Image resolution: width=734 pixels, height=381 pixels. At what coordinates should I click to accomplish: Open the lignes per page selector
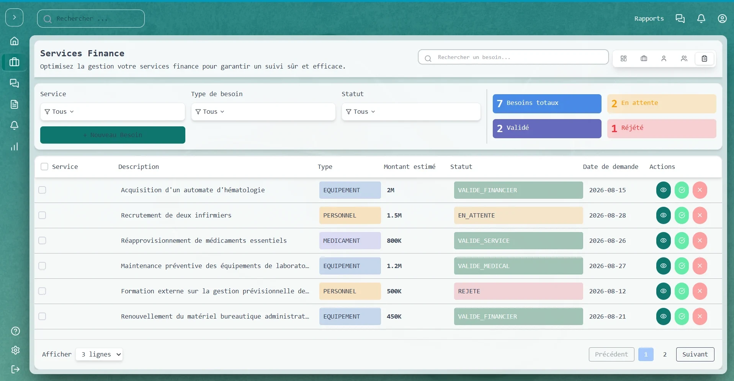99,354
